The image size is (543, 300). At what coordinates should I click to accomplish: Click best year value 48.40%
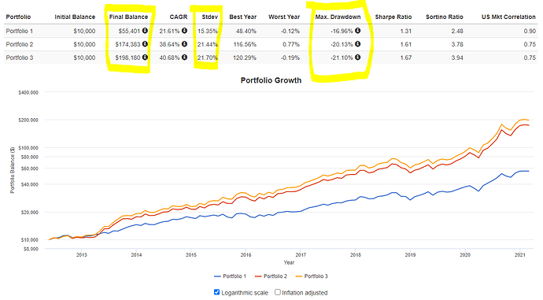pyautogui.click(x=246, y=31)
